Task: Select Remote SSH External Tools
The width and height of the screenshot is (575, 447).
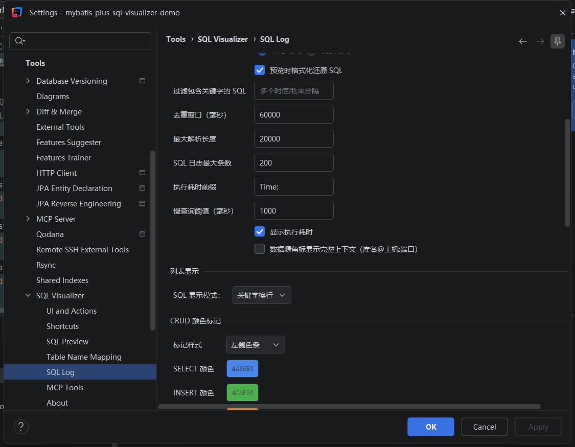Action: (82, 249)
